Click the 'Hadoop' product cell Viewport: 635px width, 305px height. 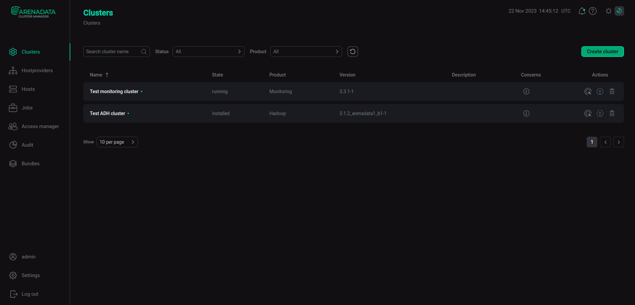tap(278, 113)
